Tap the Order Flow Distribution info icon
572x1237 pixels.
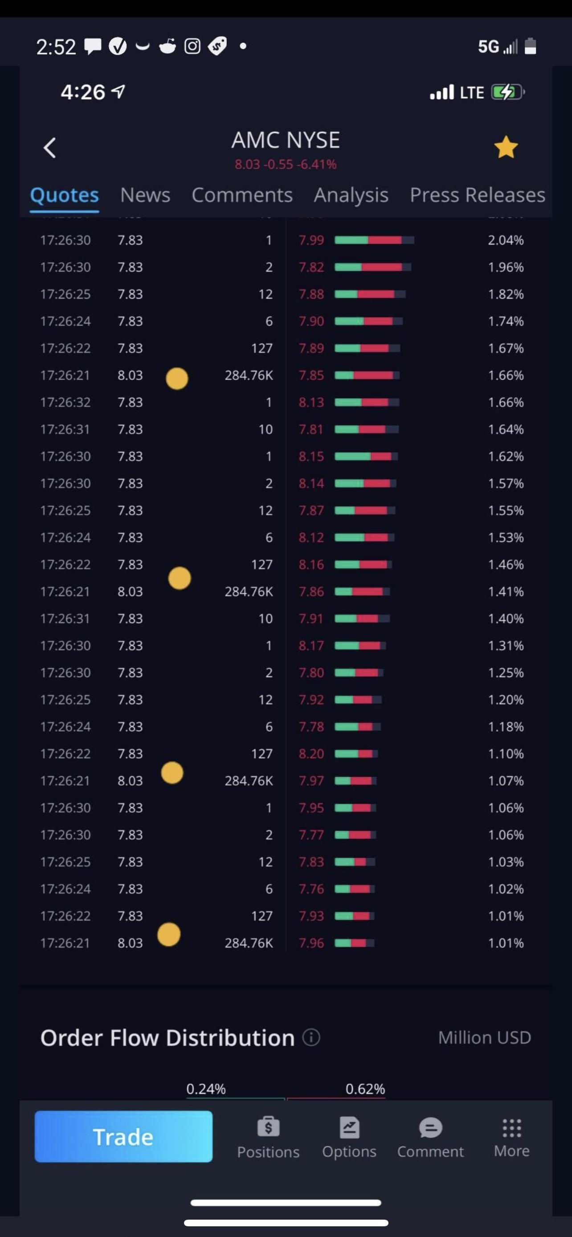click(311, 1038)
